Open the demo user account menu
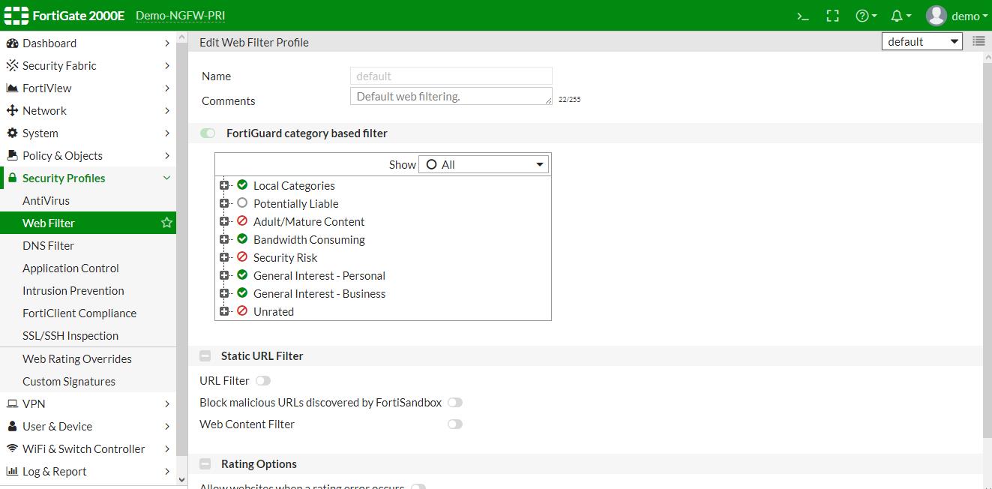The height and width of the screenshot is (489, 992). [x=958, y=16]
